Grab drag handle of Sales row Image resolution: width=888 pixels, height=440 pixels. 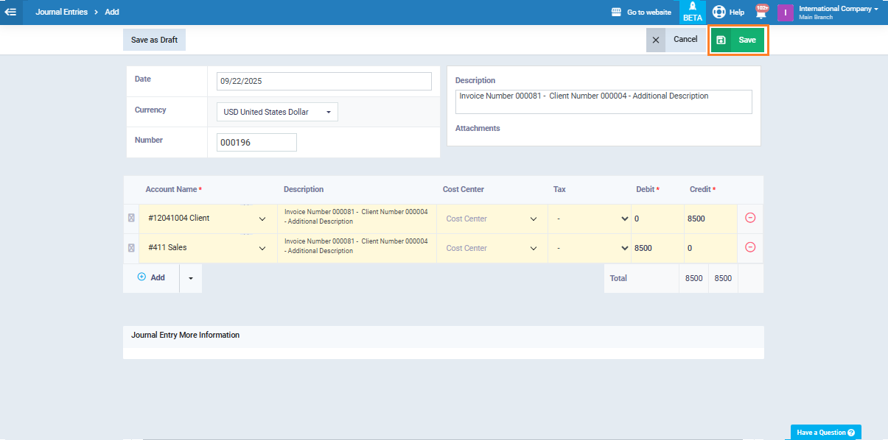coord(131,248)
